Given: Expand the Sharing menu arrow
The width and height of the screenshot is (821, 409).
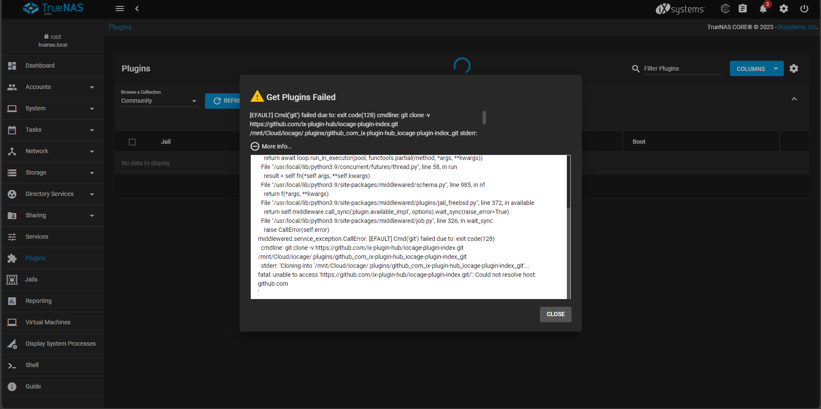Looking at the screenshot, I should coord(92,216).
